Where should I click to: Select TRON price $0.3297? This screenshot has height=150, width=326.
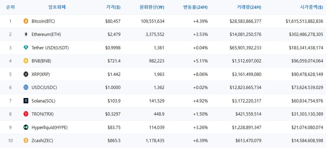click(x=113, y=114)
